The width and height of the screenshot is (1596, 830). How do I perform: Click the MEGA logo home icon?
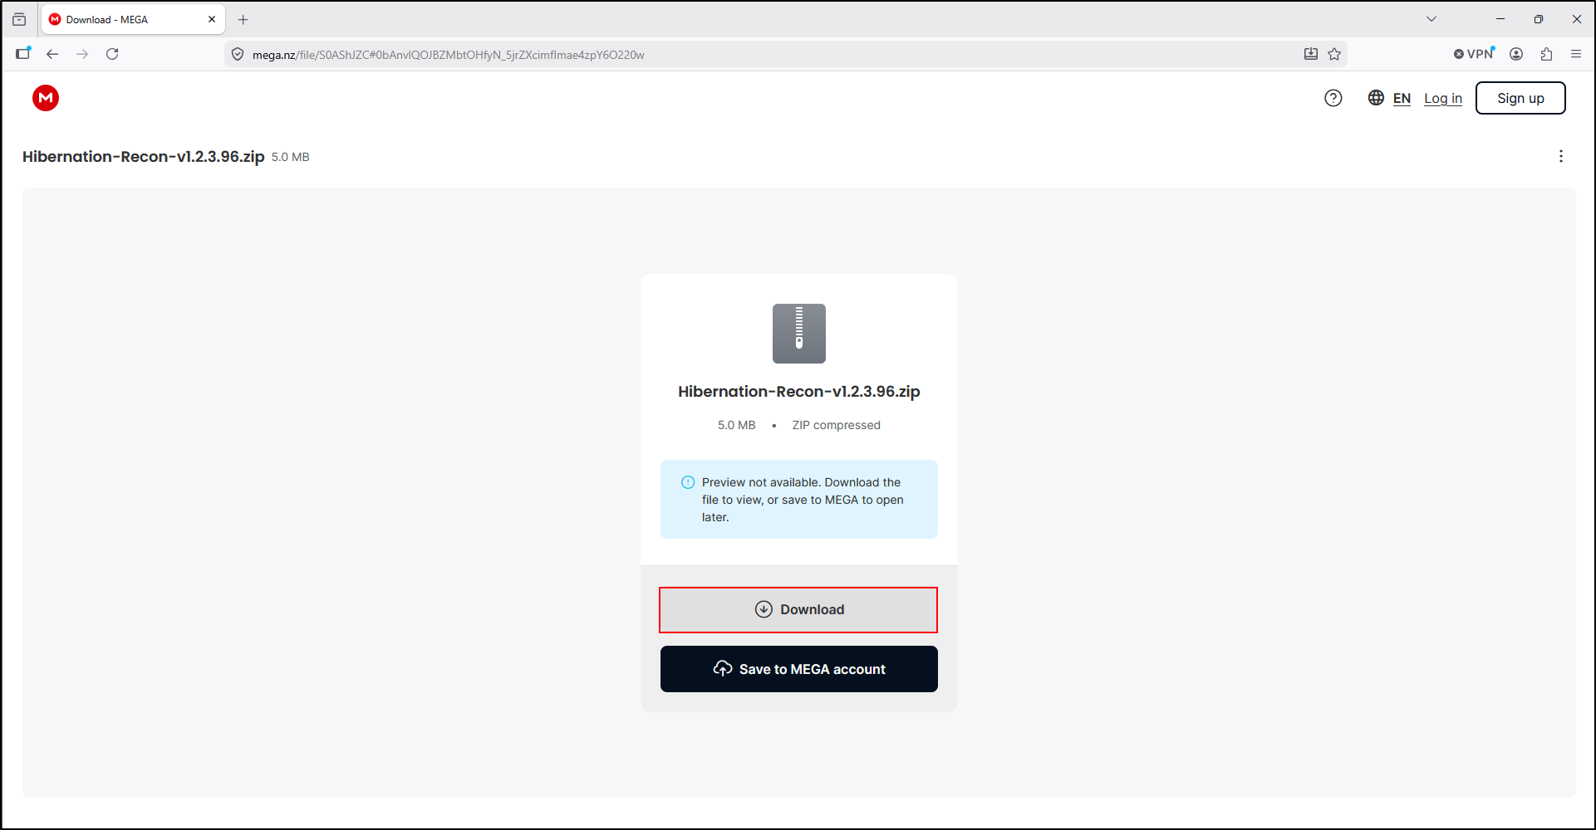point(46,98)
